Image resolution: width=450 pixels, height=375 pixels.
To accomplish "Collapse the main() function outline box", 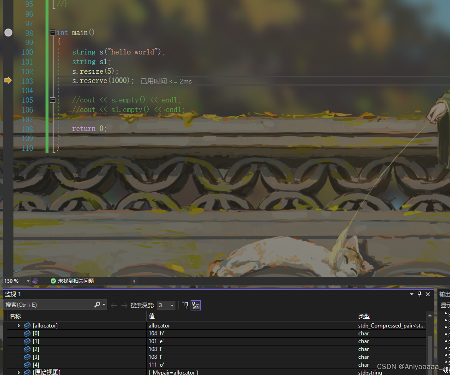I will pos(53,33).
